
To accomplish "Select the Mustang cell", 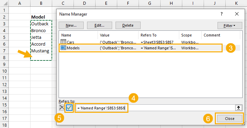I will click(x=41, y=51).
